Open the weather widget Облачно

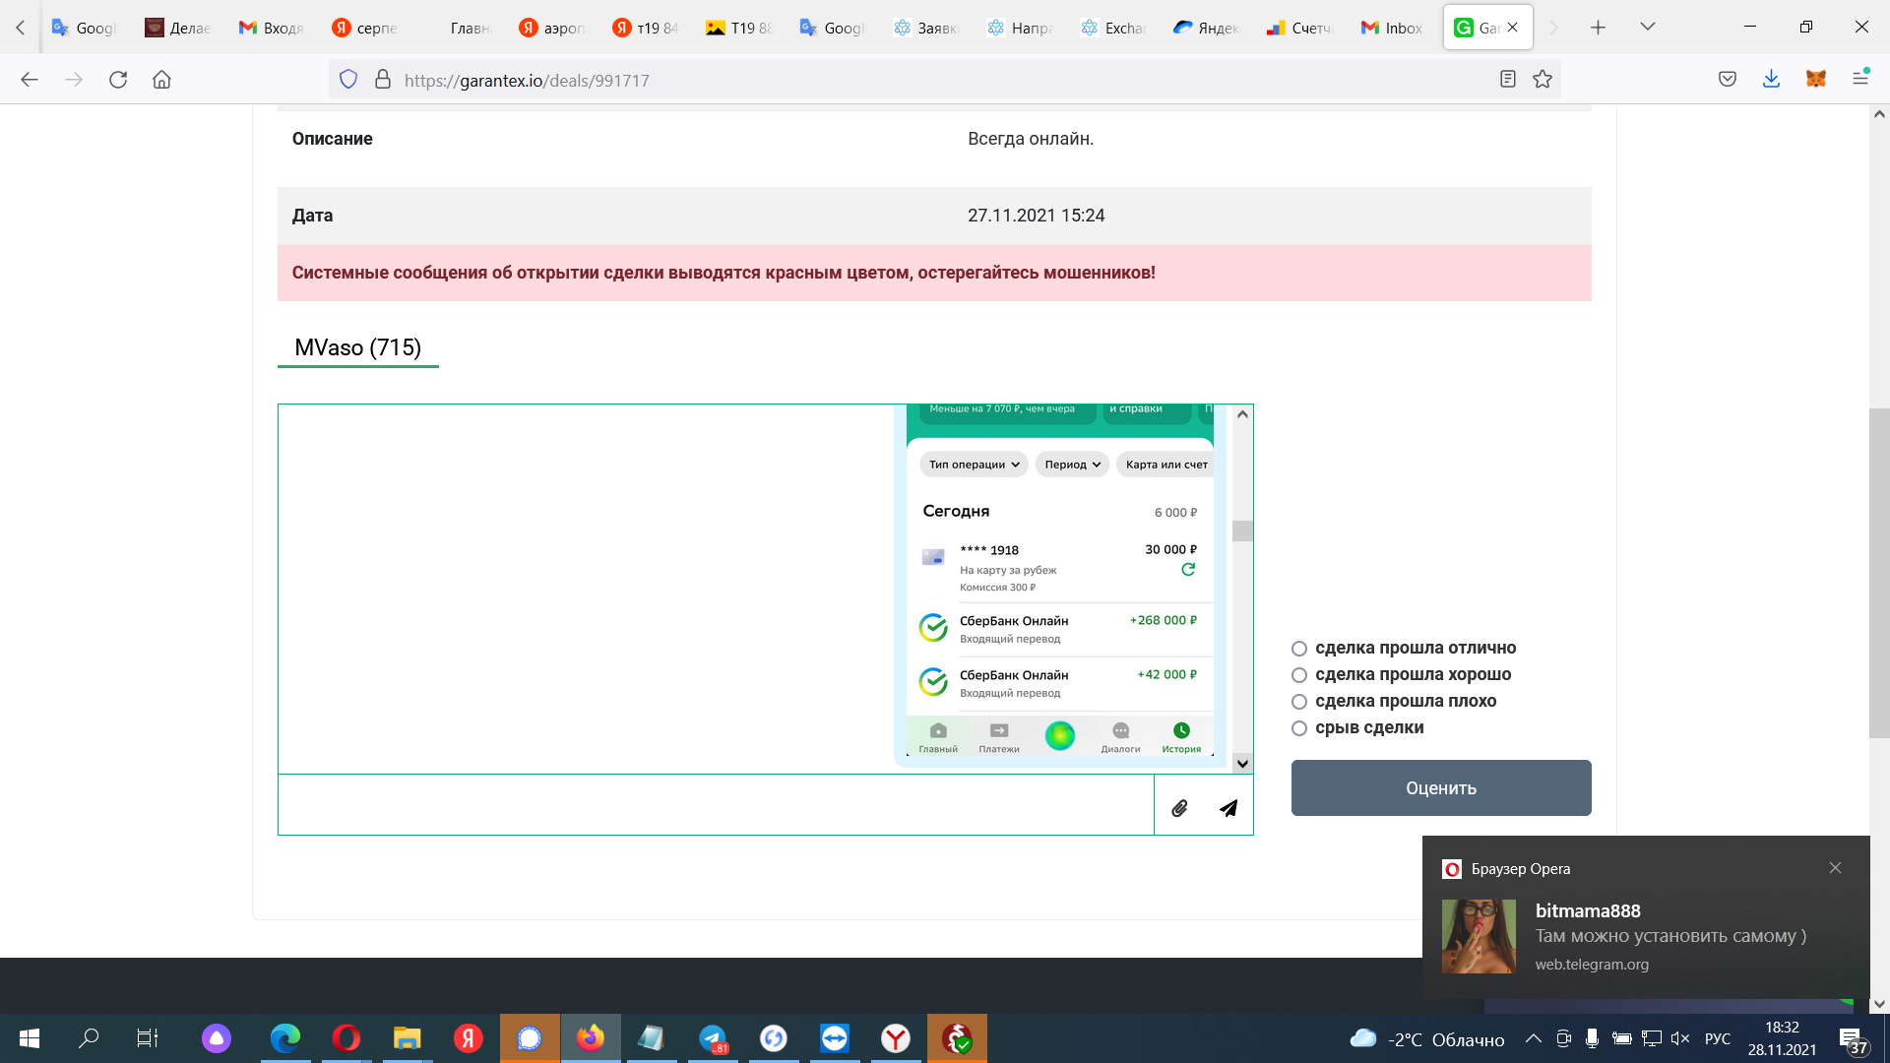tap(1427, 1039)
